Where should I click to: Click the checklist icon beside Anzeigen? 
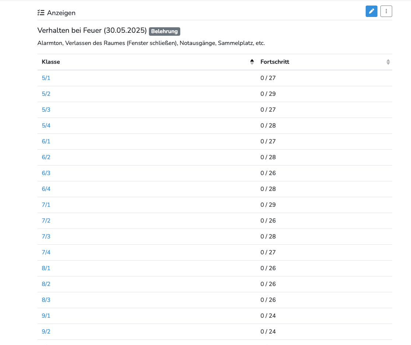(x=41, y=13)
